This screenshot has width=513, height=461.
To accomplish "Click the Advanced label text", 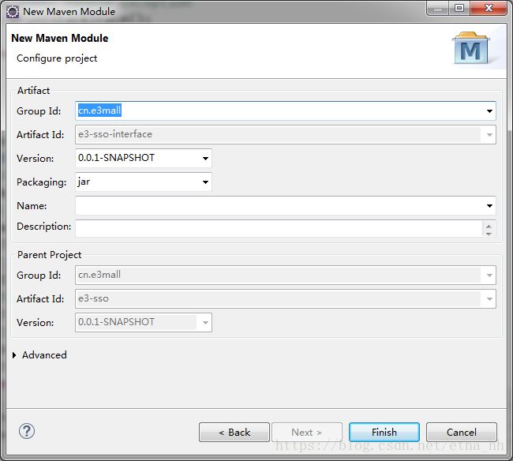I will coord(44,355).
